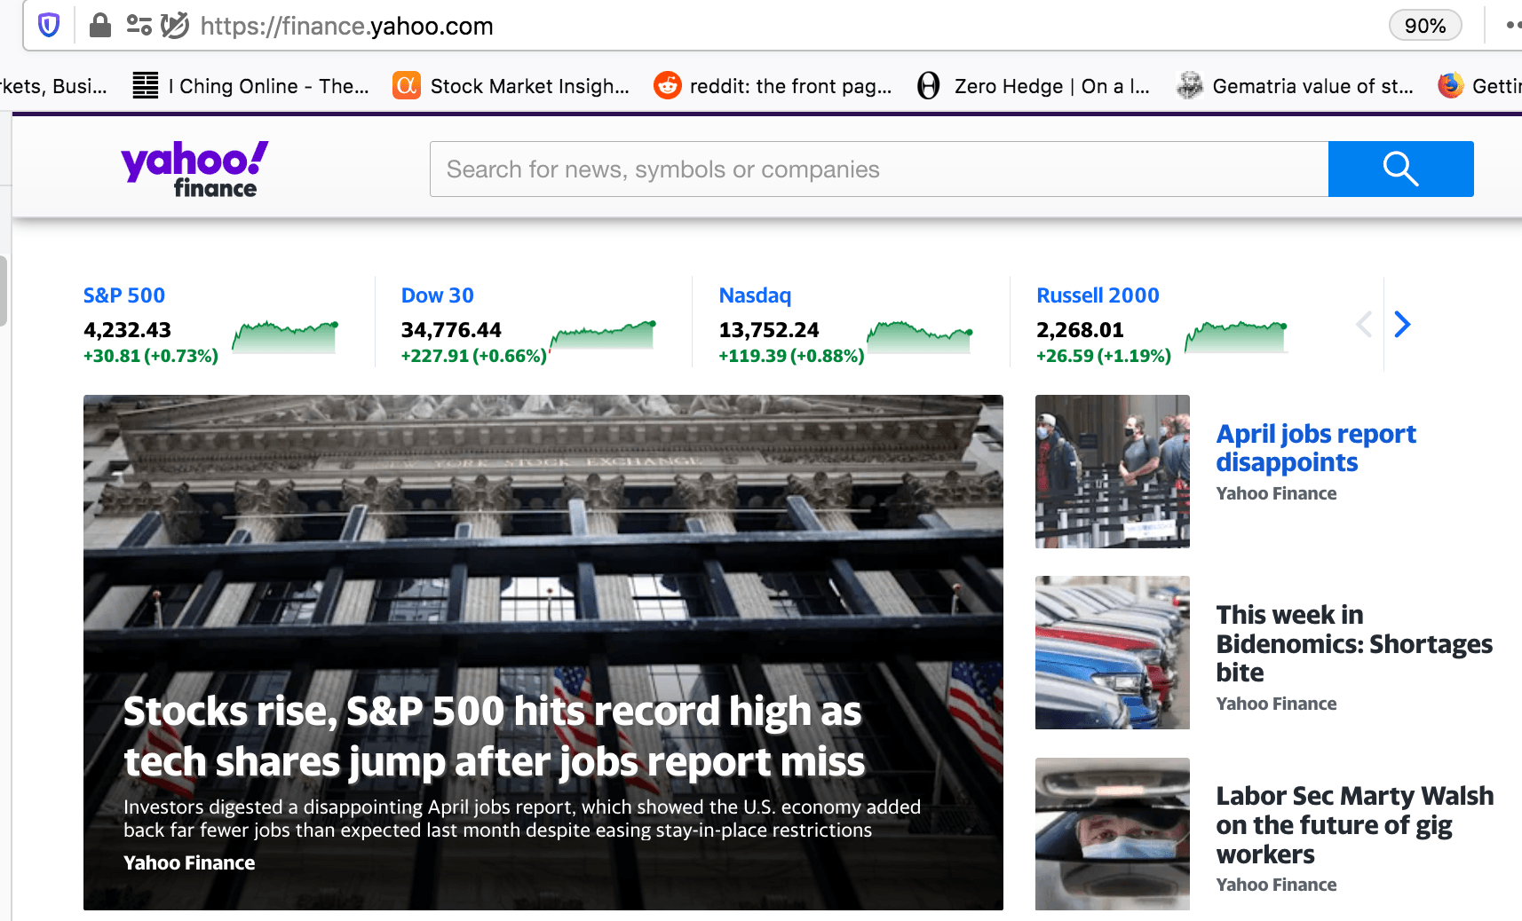Click the Yahoo Finance logo
Viewport: 1522px width, 921px height.
coord(194,169)
